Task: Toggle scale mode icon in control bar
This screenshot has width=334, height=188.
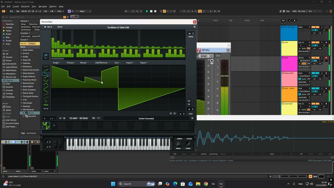Action: coord(69,11)
